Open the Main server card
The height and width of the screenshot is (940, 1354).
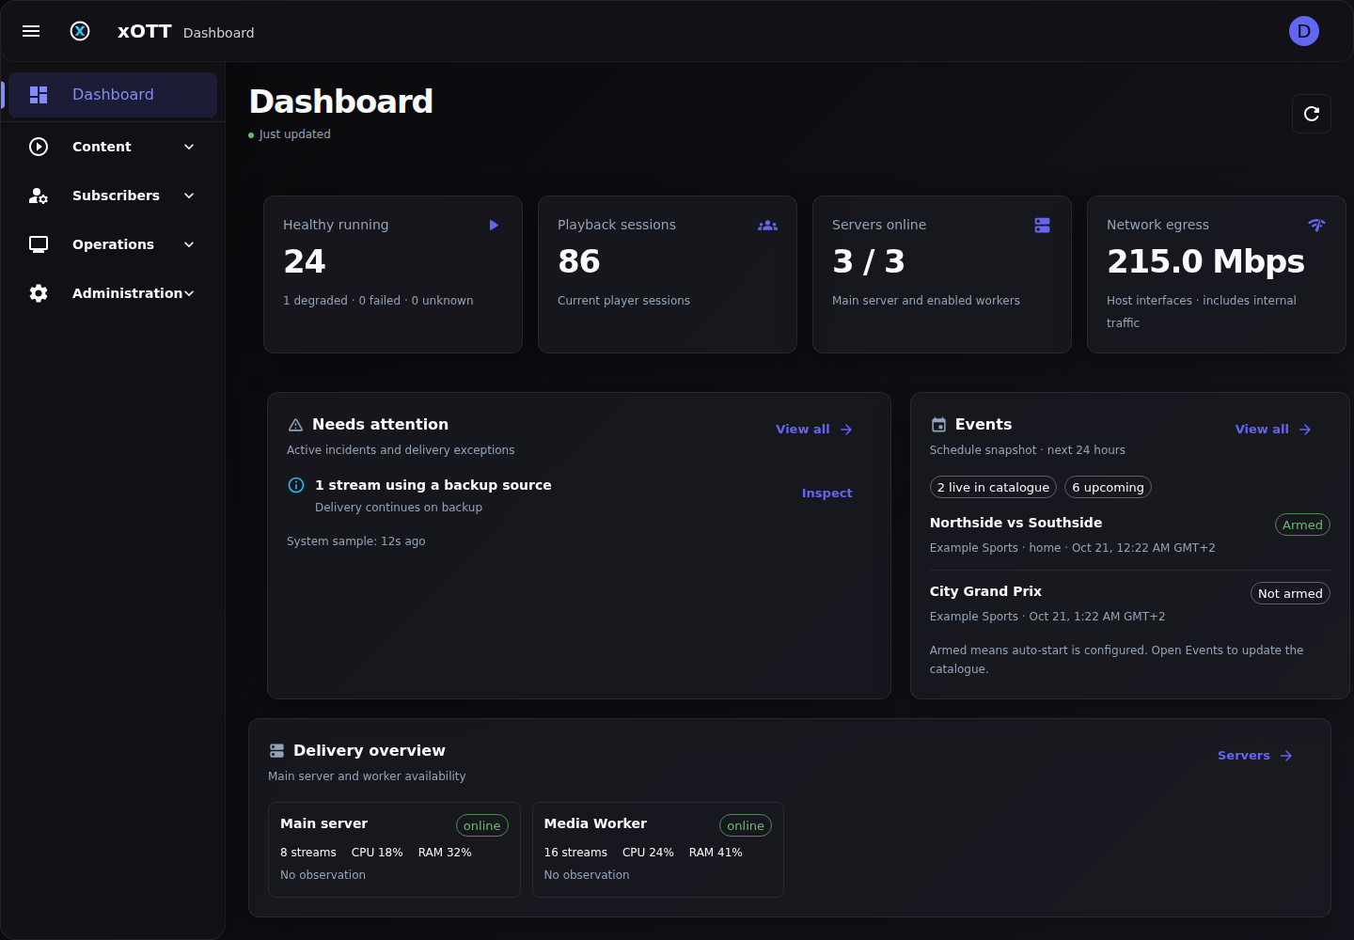click(394, 850)
